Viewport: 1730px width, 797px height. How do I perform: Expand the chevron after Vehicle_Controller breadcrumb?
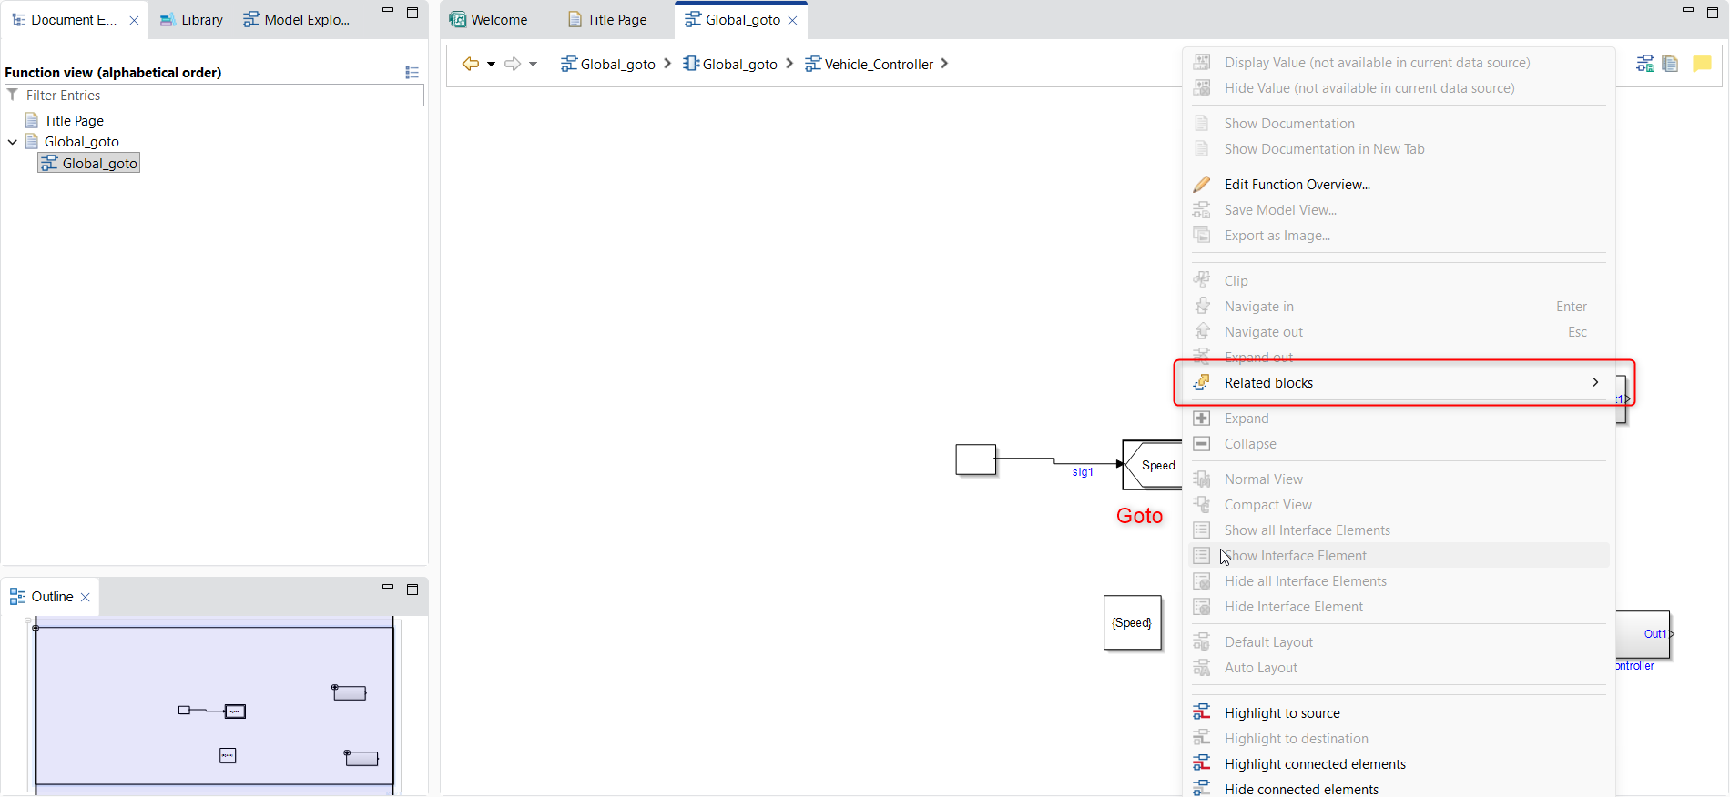point(944,64)
